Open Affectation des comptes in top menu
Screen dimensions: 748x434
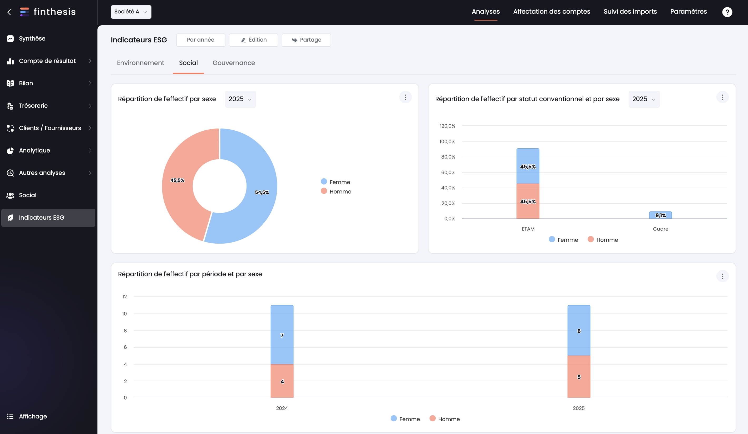coord(552,12)
